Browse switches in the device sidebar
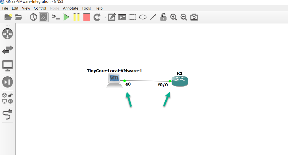The height and width of the screenshot is (155, 288). (x=8, y=50)
